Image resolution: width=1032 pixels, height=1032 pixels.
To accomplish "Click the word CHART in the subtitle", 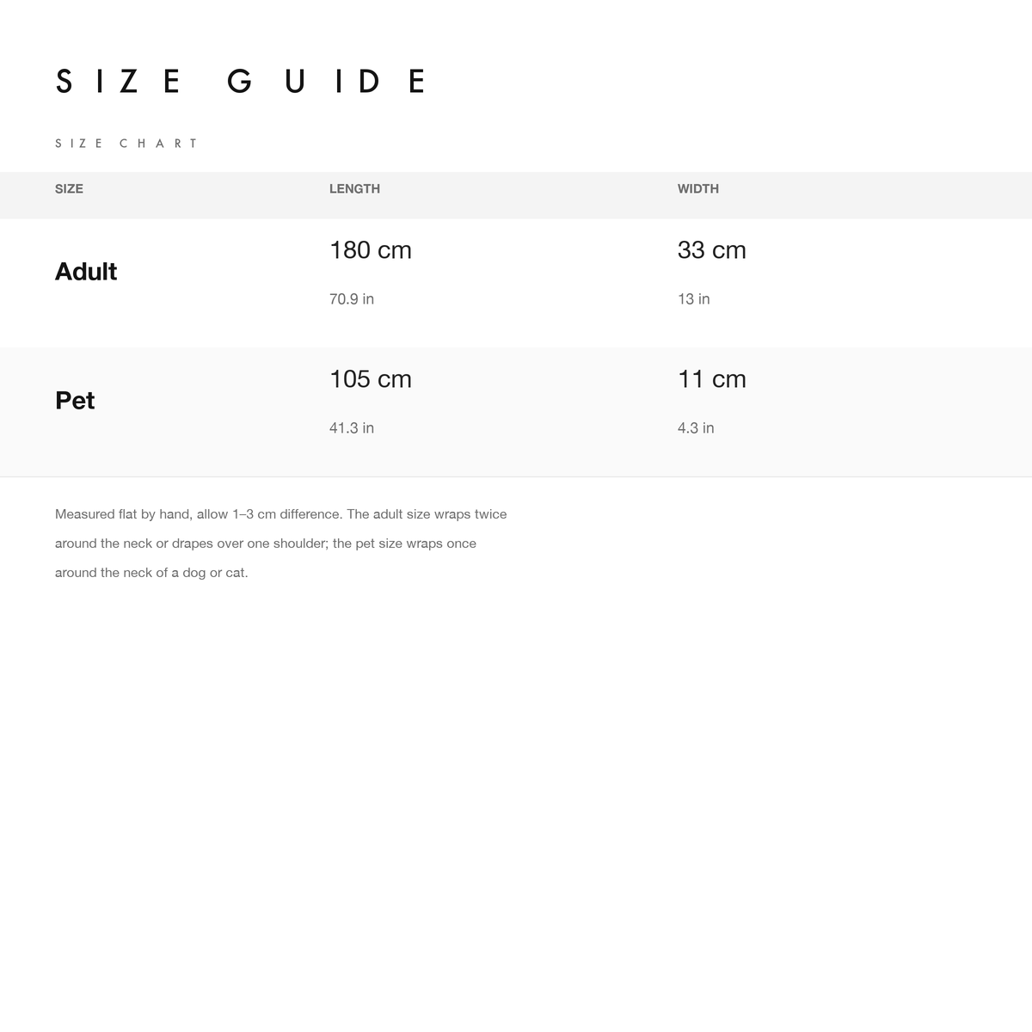I will pos(158,144).
